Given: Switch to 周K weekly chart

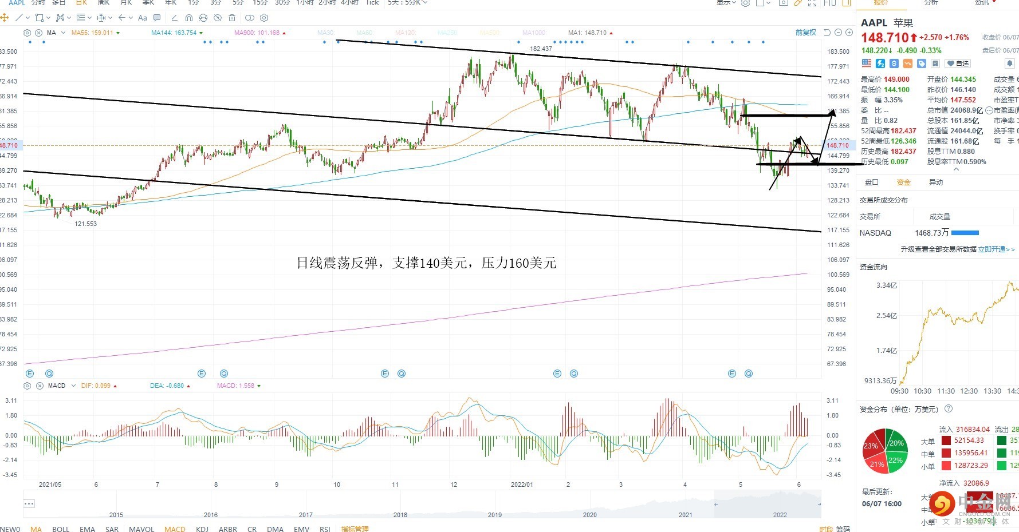Looking at the screenshot, I should point(104,3).
